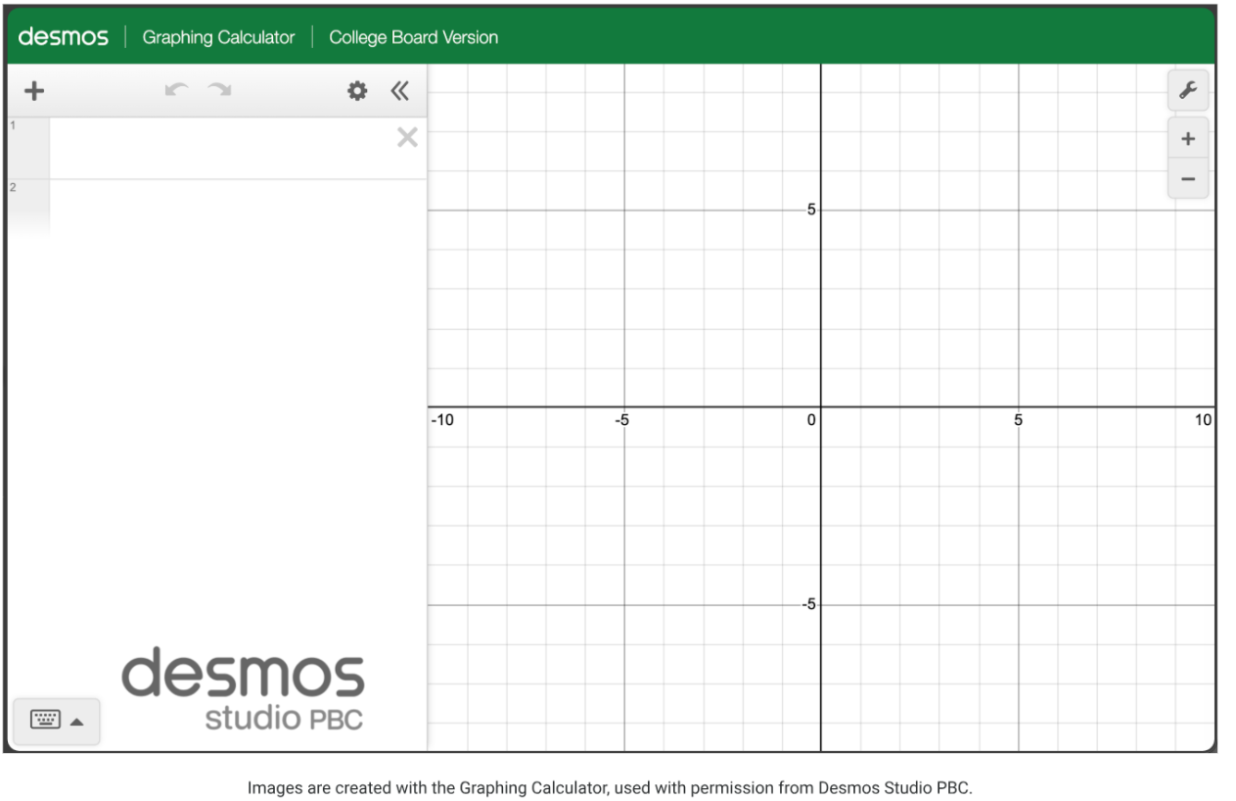Click the x-axis label -10
This screenshot has width=1236, height=801.
pos(442,420)
